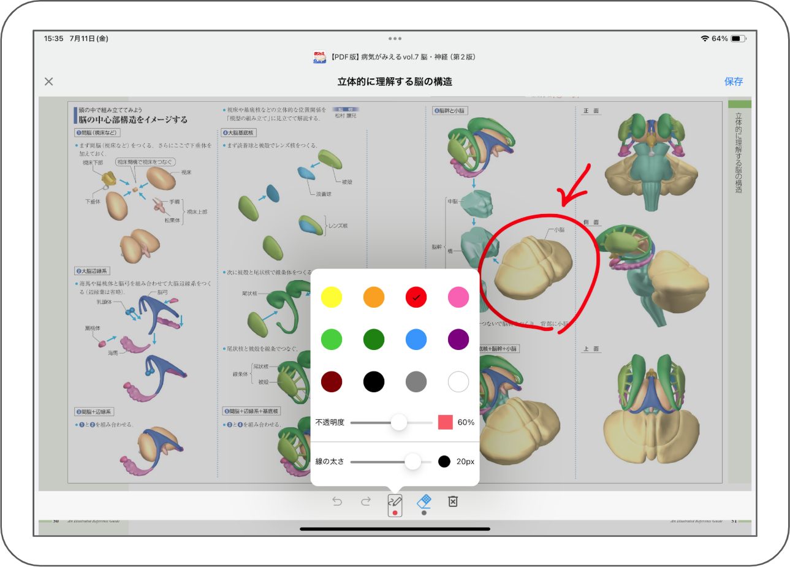Choose the purple color swatch

(x=458, y=340)
